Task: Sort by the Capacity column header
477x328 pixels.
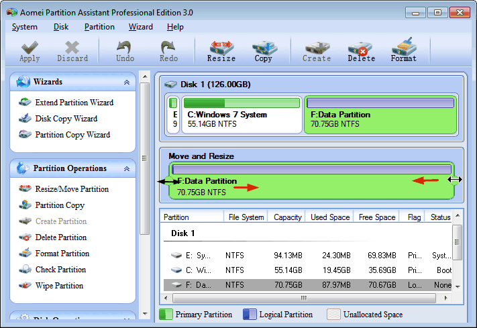Action: (286, 217)
